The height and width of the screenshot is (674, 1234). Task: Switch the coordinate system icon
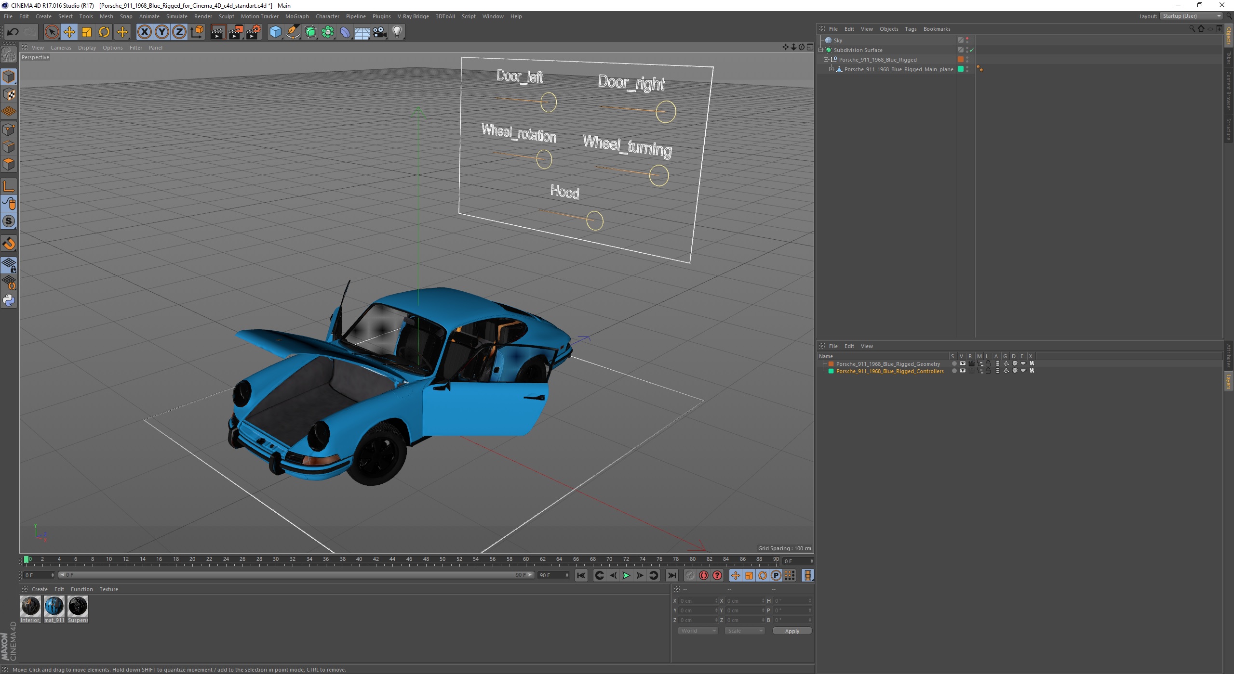click(x=197, y=32)
